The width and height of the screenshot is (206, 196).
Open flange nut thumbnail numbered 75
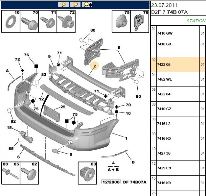point(121,21)
